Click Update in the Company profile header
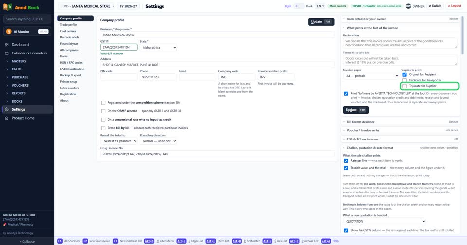The width and height of the screenshot is (467, 245). [x=321, y=22]
